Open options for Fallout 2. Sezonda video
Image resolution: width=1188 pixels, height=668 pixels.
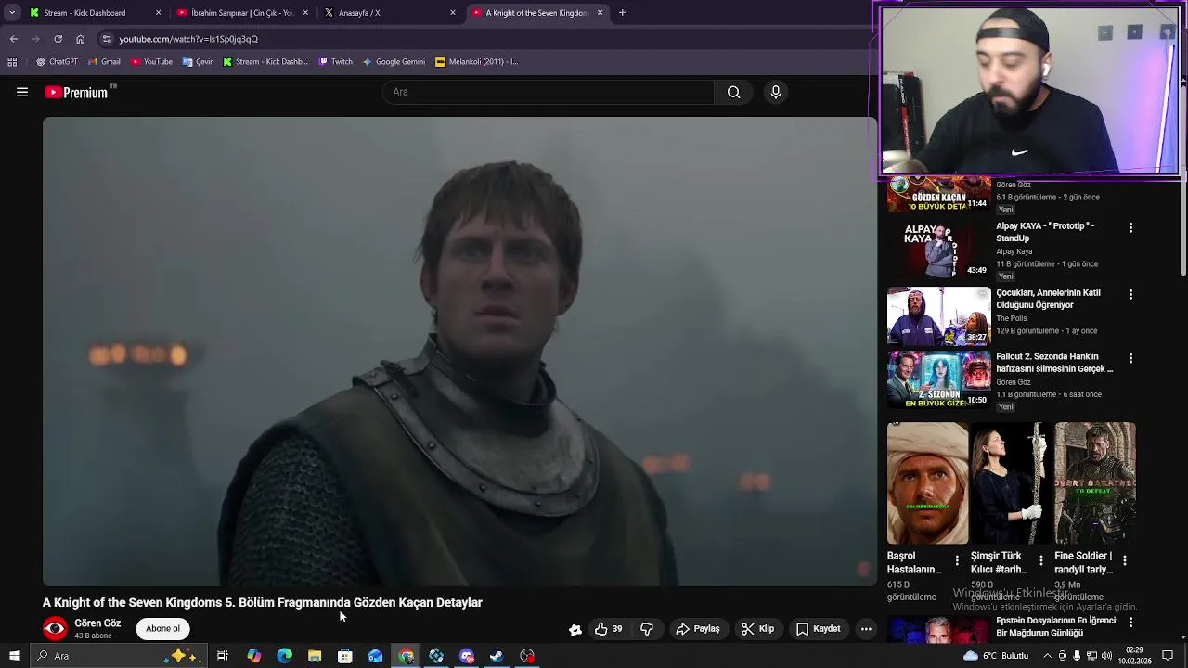[x=1130, y=358]
